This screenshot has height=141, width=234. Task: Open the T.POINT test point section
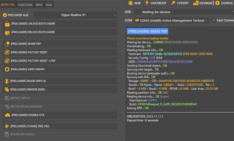179,3
